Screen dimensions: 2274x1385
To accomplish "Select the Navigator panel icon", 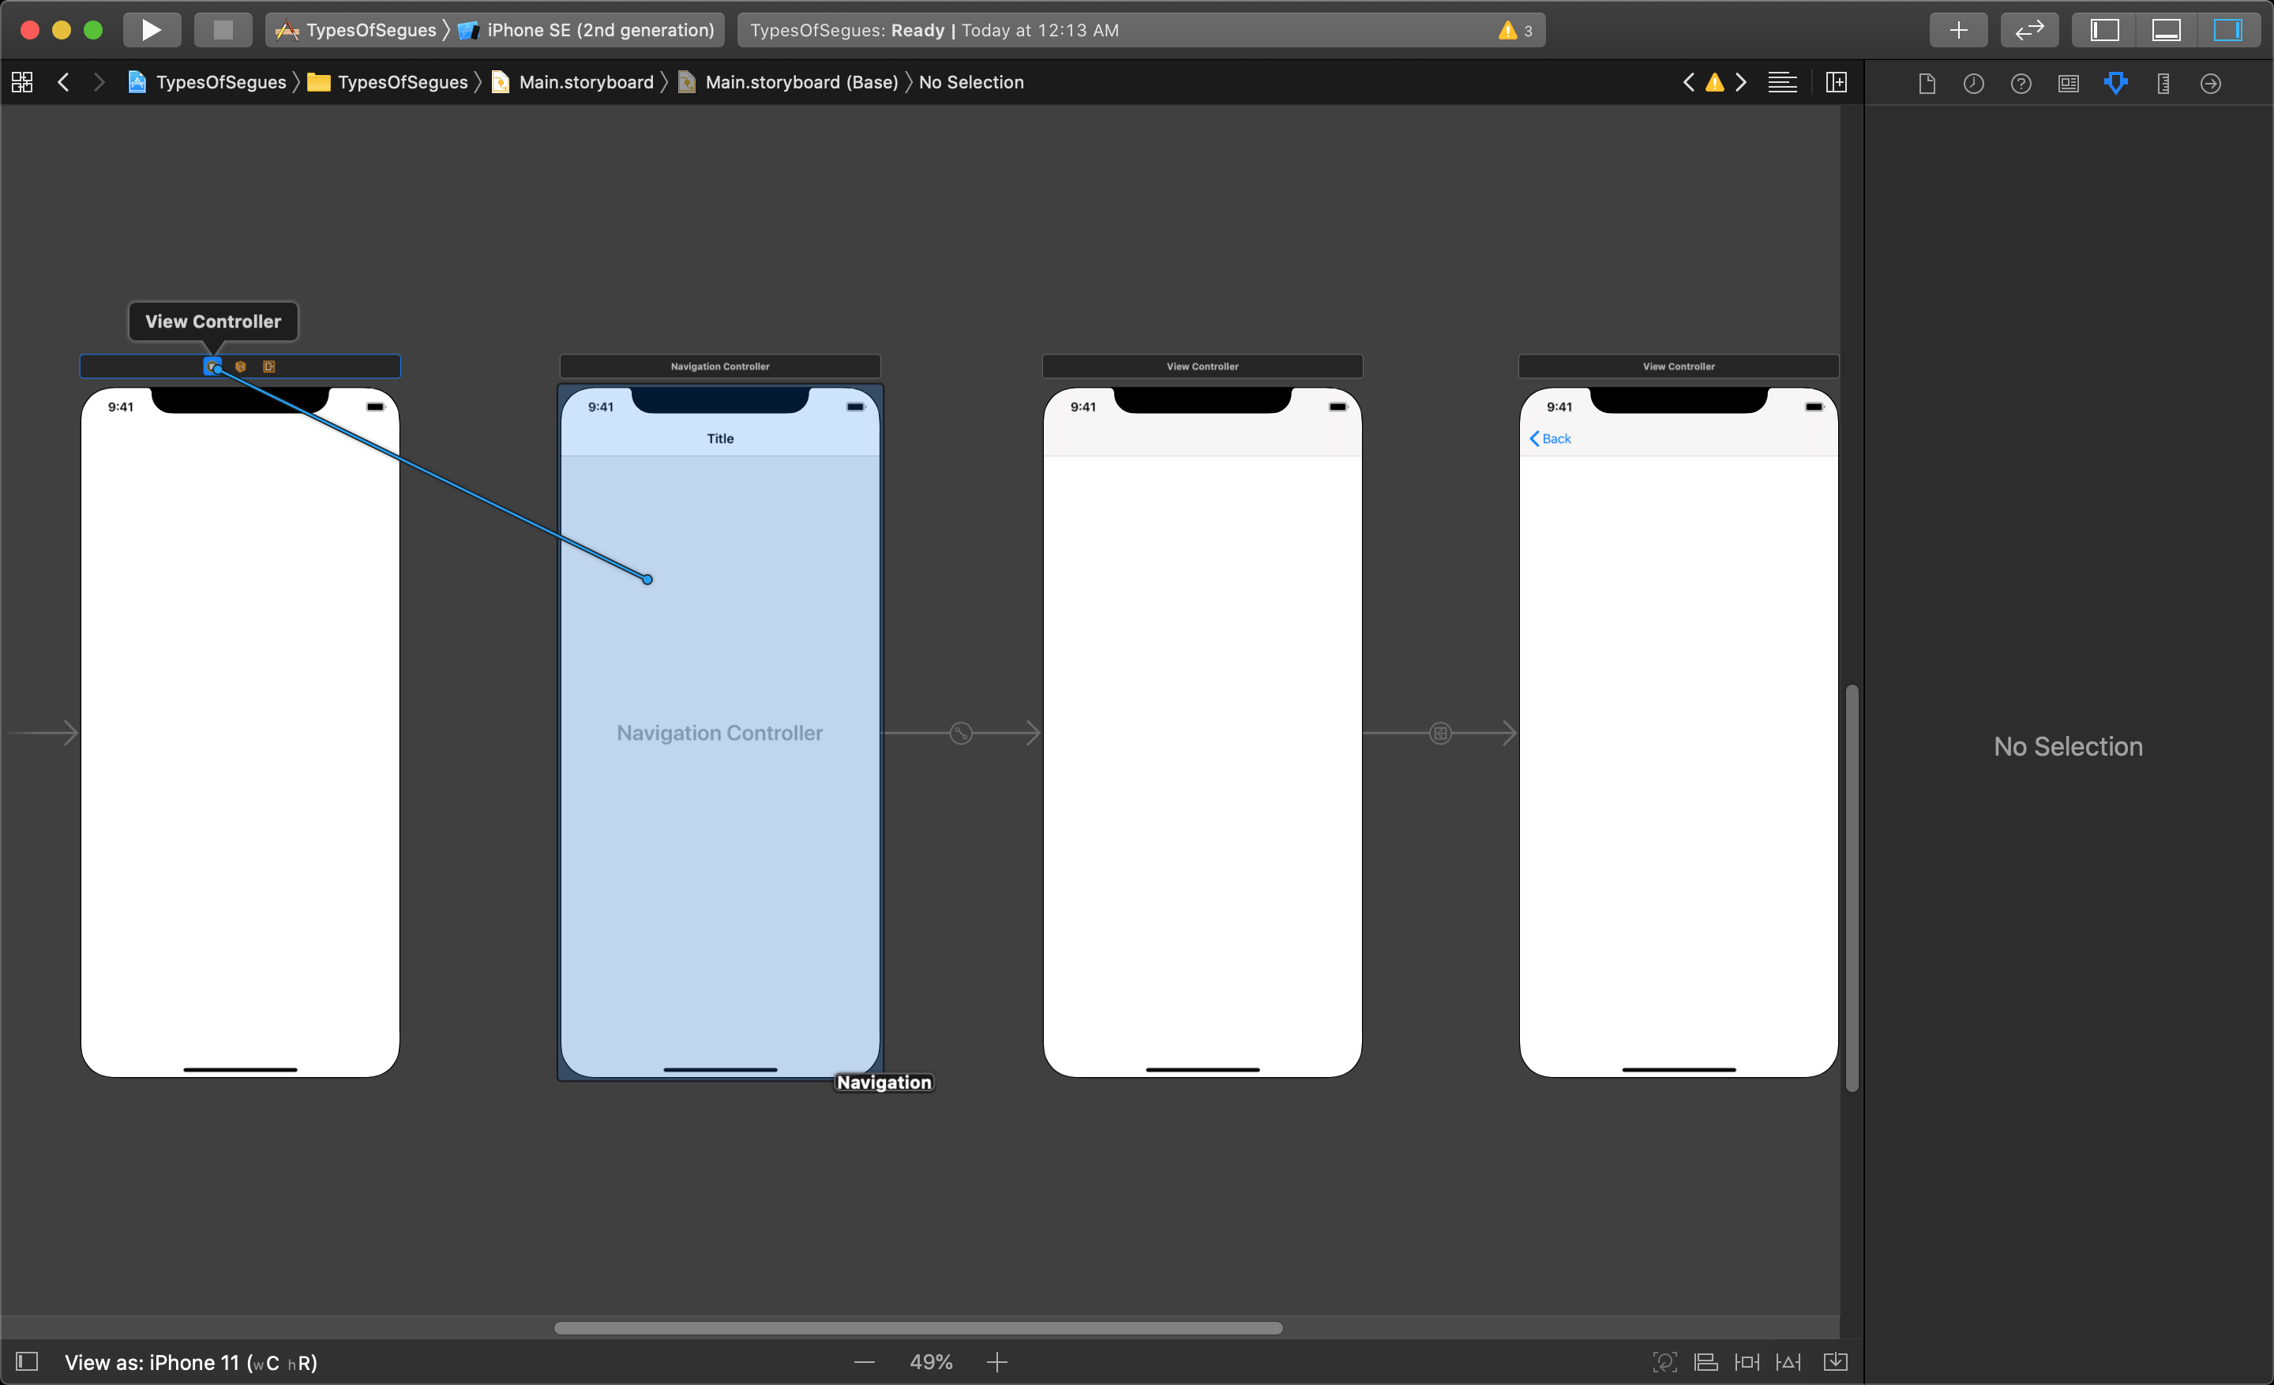I will tap(2107, 29).
